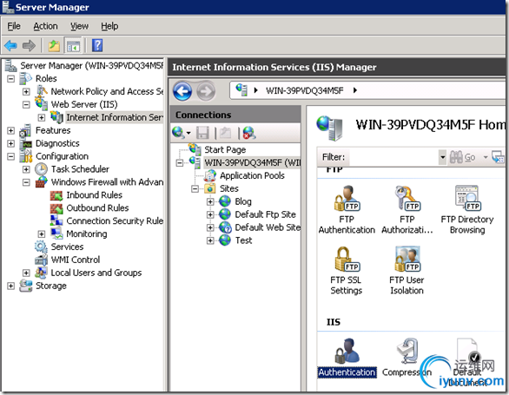Click the Delete Connection icon
This screenshot has width=509, height=395.
point(249,133)
